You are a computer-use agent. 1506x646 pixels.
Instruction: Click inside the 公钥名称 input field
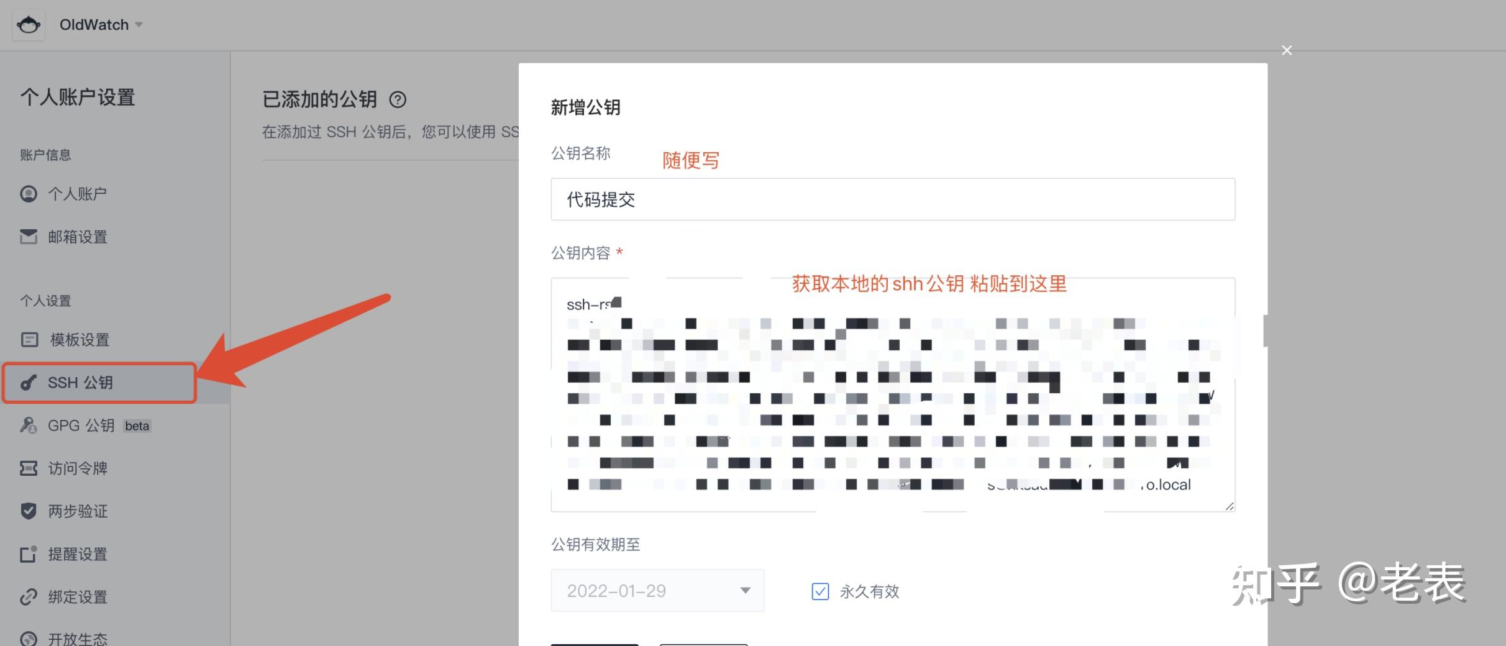[892, 199]
